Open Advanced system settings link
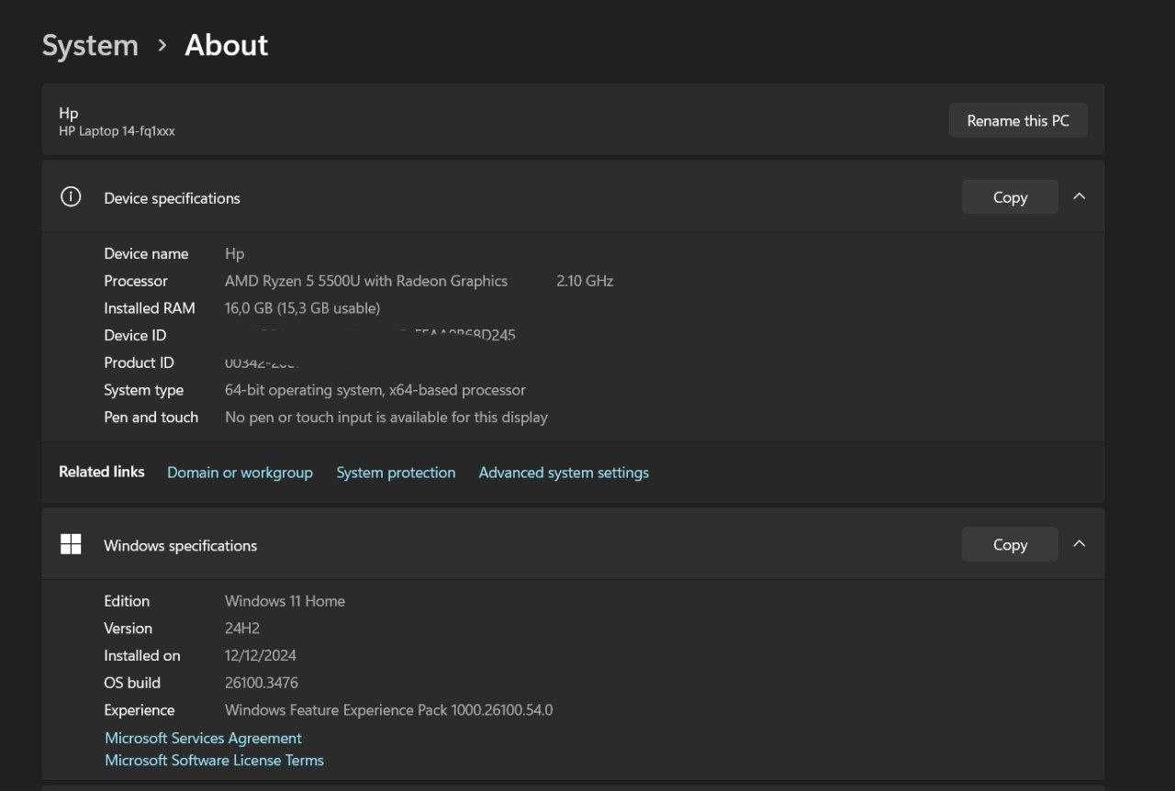Screen dimensions: 1175x791 pos(564,473)
